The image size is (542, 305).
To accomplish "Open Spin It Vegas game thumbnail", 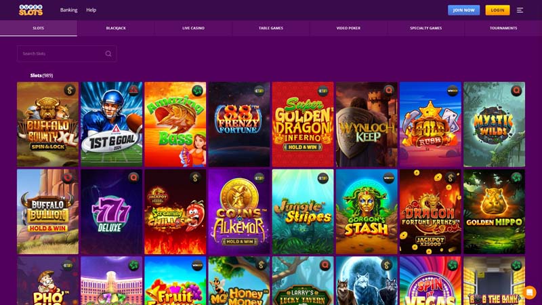I will point(430,281).
